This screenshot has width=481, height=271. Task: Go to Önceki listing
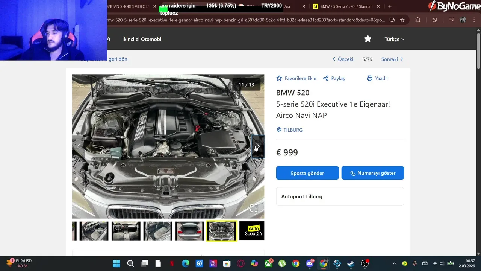[x=343, y=59]
